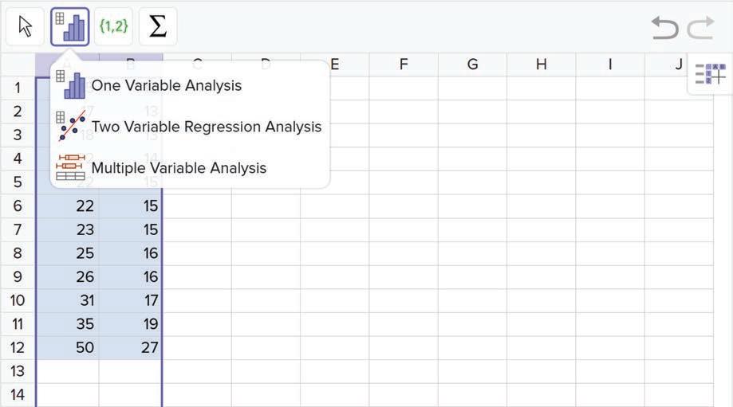Select row 13 header
733x407 pixels.
(x=18, y=371)
